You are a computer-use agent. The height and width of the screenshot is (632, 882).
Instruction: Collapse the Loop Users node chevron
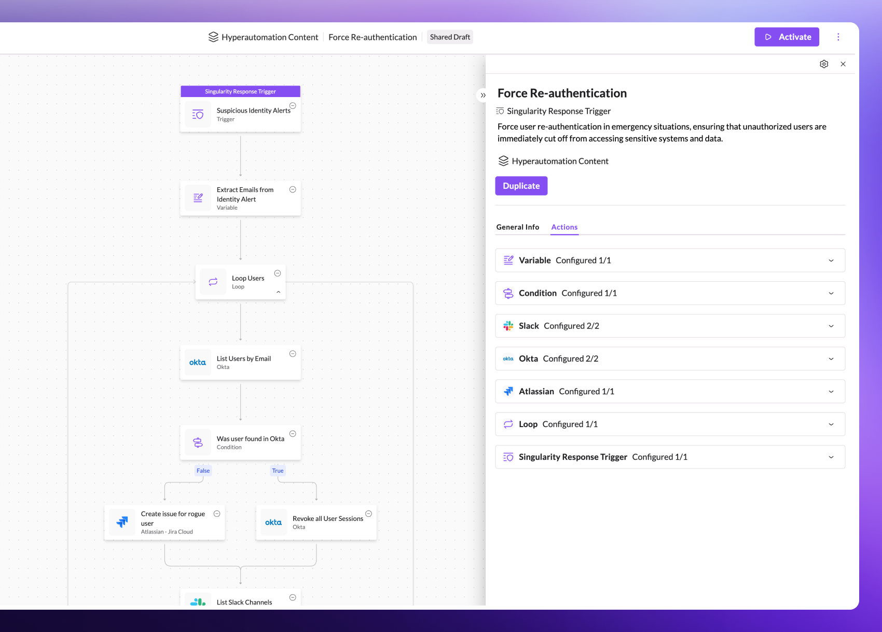pos(279,292)
